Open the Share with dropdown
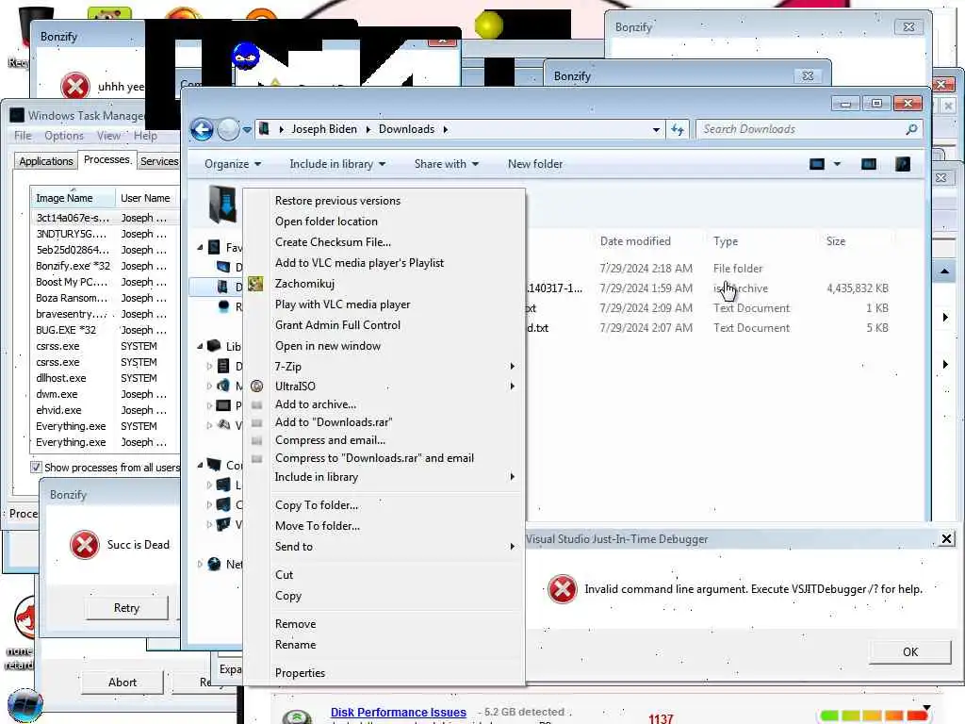 click(446, 164)
